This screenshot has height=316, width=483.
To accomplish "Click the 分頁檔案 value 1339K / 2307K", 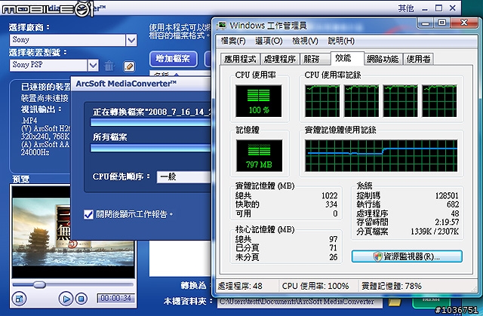I will point(435,232).
